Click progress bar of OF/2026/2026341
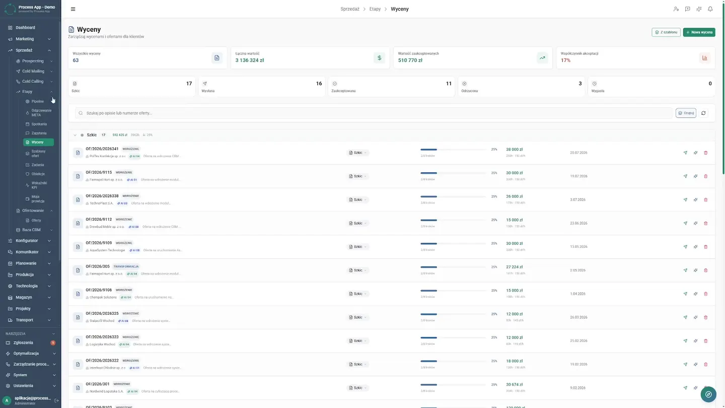The image size is (725, 408). (x=453, y=150)
